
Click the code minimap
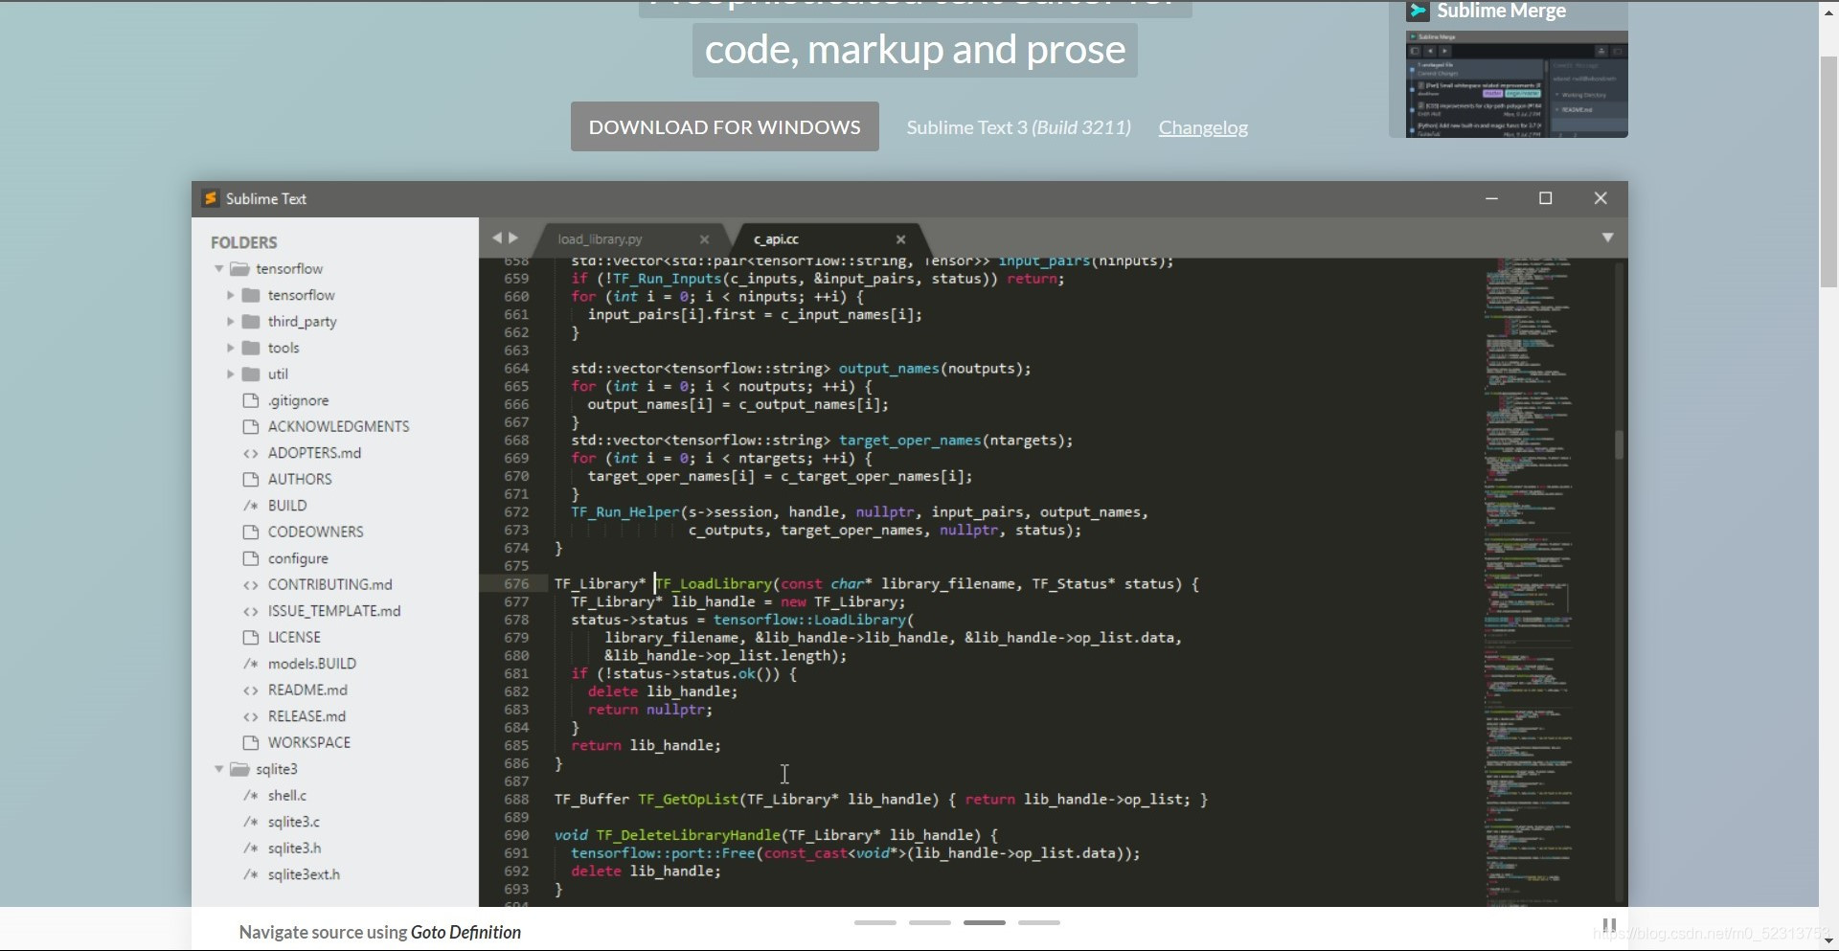1528,579
